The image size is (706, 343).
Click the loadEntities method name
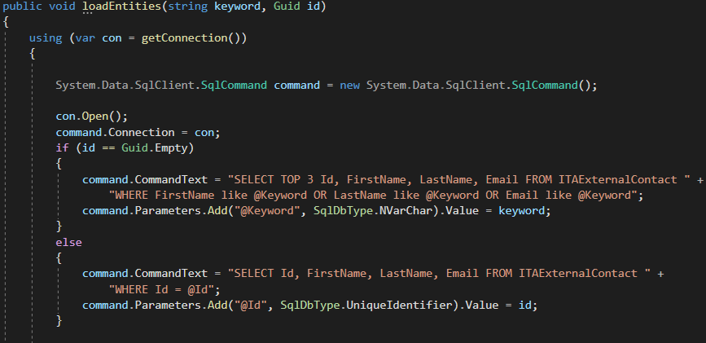(x=122, y=7)
